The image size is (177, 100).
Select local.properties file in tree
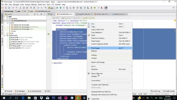[x=16, y=48]
